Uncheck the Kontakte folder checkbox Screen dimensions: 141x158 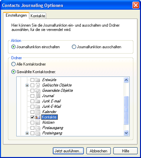point(32,117)
